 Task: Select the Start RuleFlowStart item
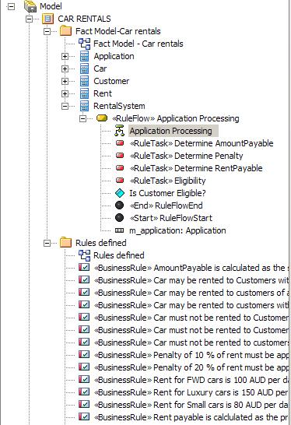(171, 218)
